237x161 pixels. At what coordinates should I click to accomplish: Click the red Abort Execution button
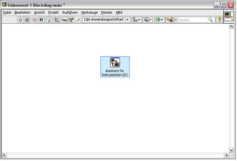click(x=35, y=20)
